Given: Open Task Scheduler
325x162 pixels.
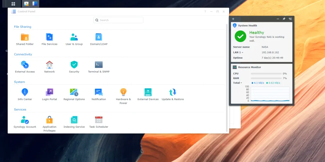Looking at the screenshot, I should coord(99,122).
